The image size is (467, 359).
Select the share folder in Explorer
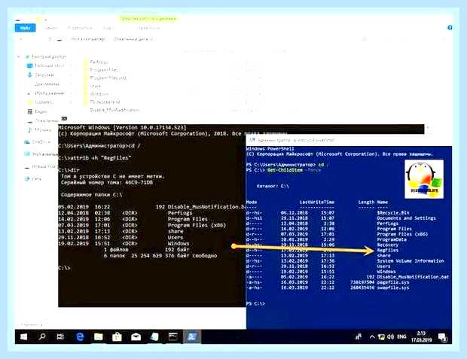point(96,86)
